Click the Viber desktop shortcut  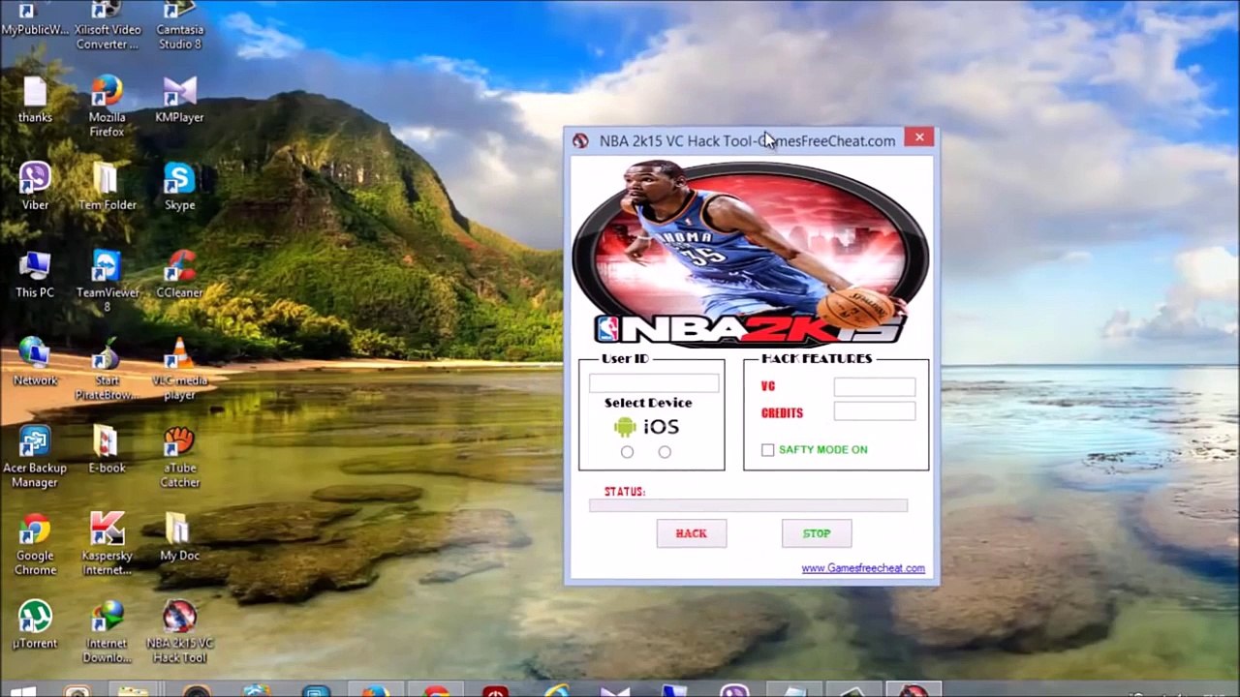coord(35,187)
